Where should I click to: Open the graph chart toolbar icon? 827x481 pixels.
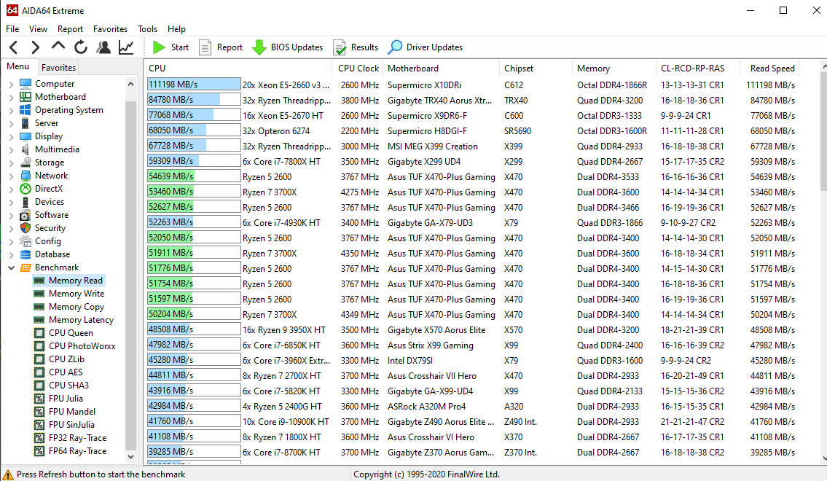126,47
